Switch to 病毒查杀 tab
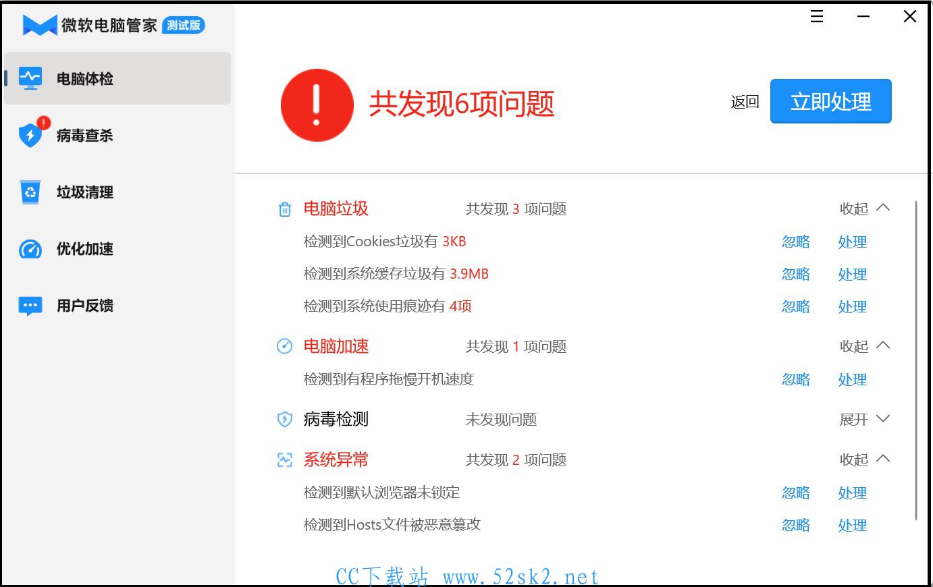The image size is (933, 587). tap(117, 135)
